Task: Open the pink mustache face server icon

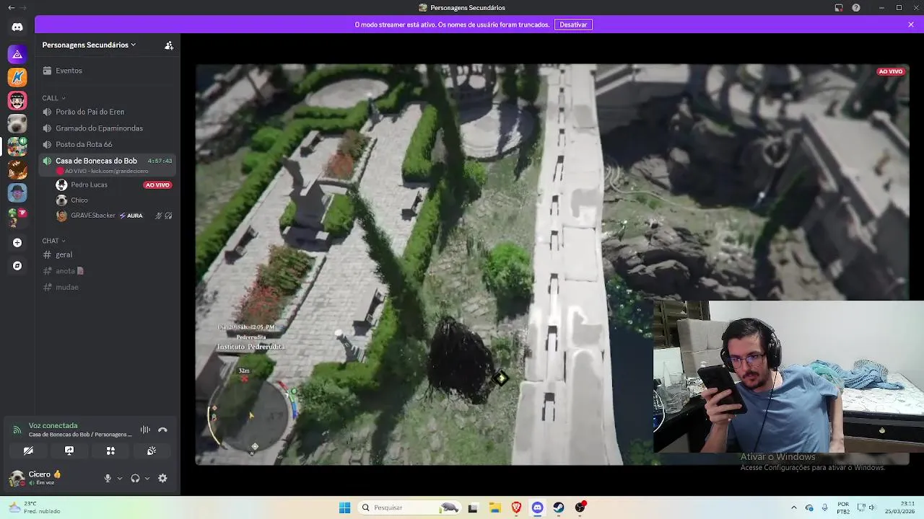Action: 17,100
